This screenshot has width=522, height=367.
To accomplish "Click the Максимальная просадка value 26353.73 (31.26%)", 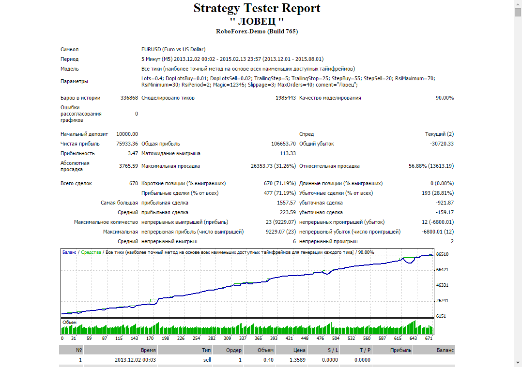I will [x=273, y=166].
